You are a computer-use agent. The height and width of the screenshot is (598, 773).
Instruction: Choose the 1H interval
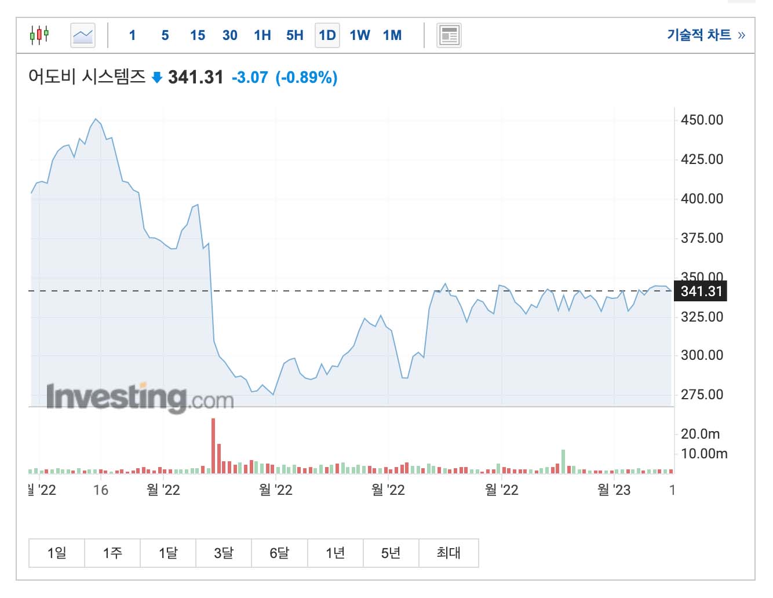262,35
